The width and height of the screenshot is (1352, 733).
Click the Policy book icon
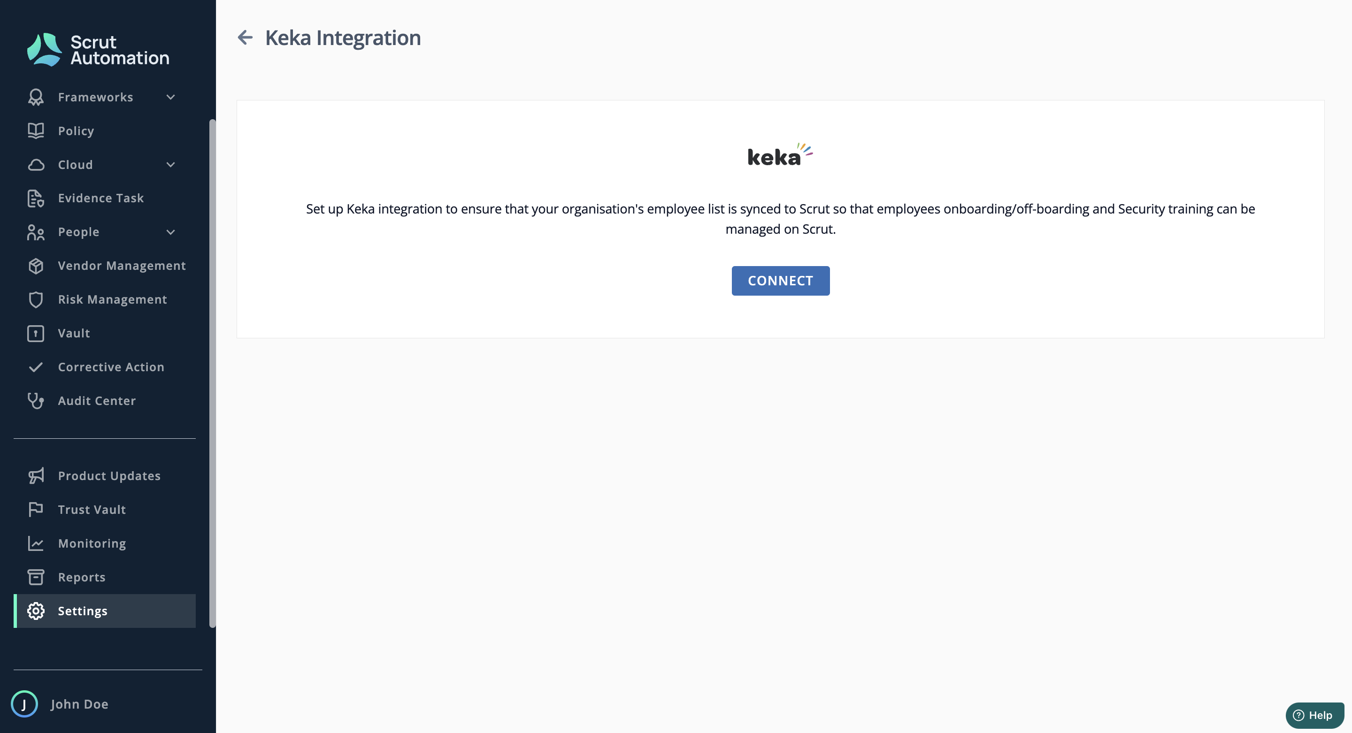tap(36, 130)
